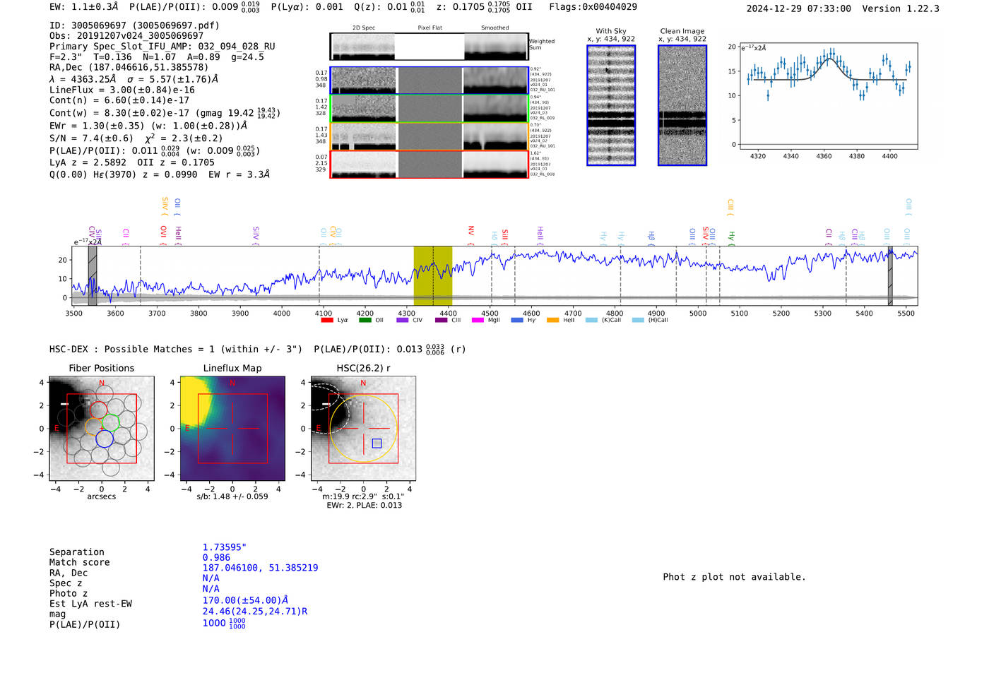The height and width of the screenshot is (673, 989).
Task: Click the "ID: 3005069697 (3005069697.pdf)" line
Action: pyautogui.click(x=134, y=25)
